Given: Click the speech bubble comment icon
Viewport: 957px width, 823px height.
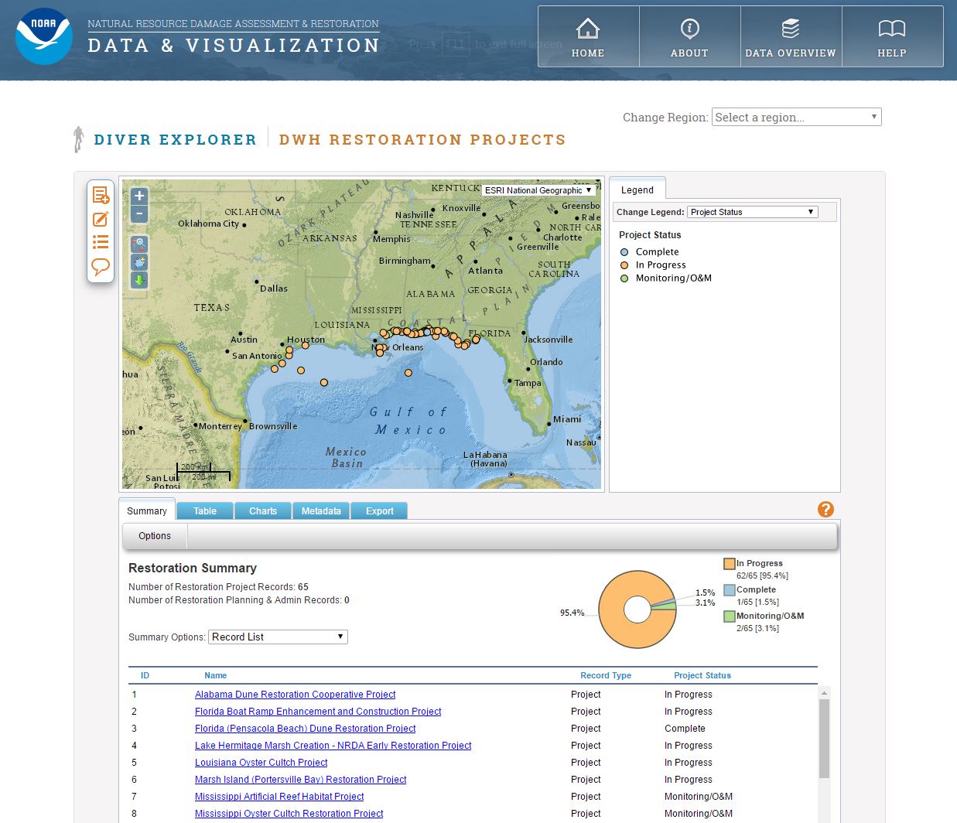Looking at the screenshot, I should pyautogui.click(x=101, y=267).
